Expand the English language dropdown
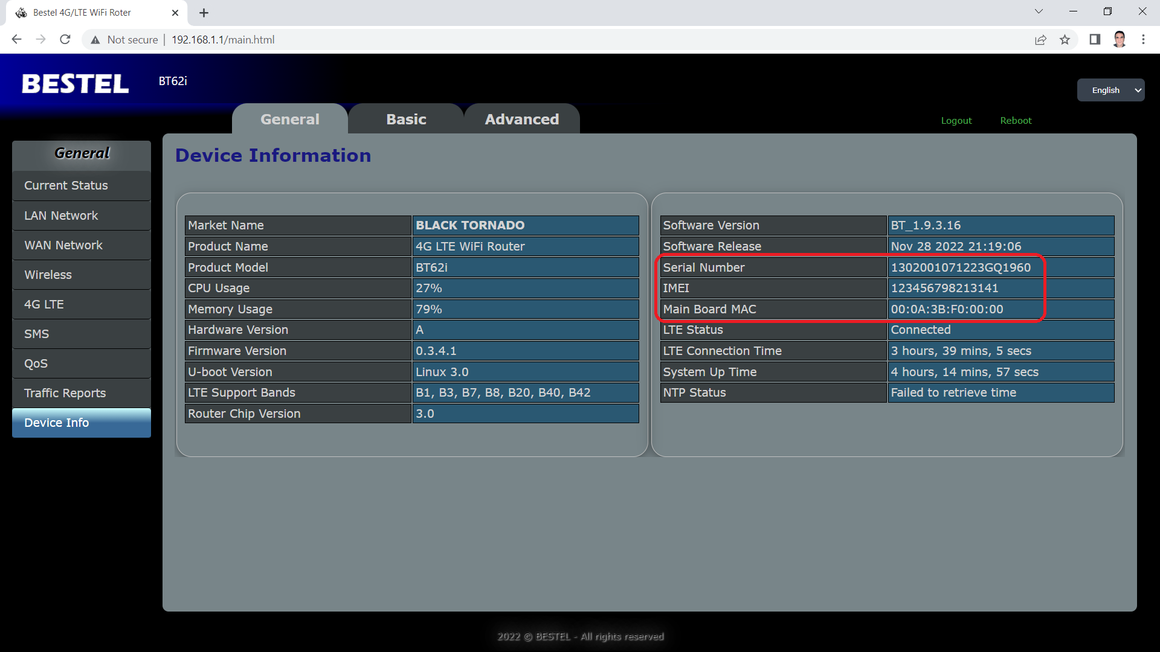The width and height of the screenshot is (1160, 652). point(1110,90)
